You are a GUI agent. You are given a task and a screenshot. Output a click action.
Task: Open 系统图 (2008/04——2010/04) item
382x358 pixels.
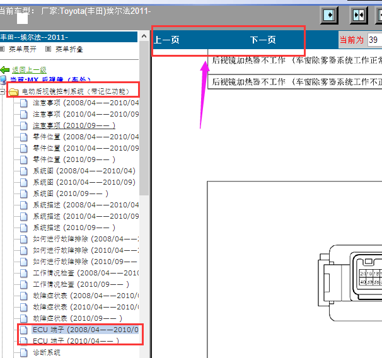click(84, 171)
